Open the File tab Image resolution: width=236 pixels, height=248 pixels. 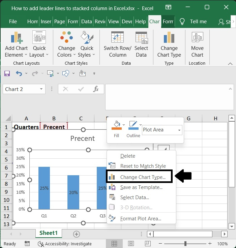tap(13, 22)
